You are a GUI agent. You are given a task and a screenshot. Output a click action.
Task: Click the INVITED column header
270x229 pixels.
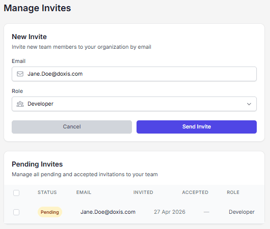pyautogui.click(x=143, y=192)
